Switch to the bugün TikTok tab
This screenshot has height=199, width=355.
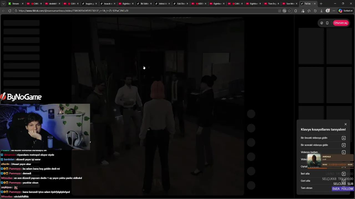tap(90, 4)
